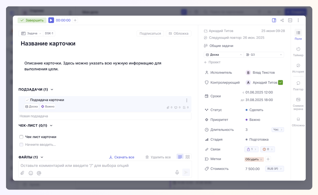Click the microphone voice input icon
Viewport: 318px width, 195px height.
coord(177,172)
